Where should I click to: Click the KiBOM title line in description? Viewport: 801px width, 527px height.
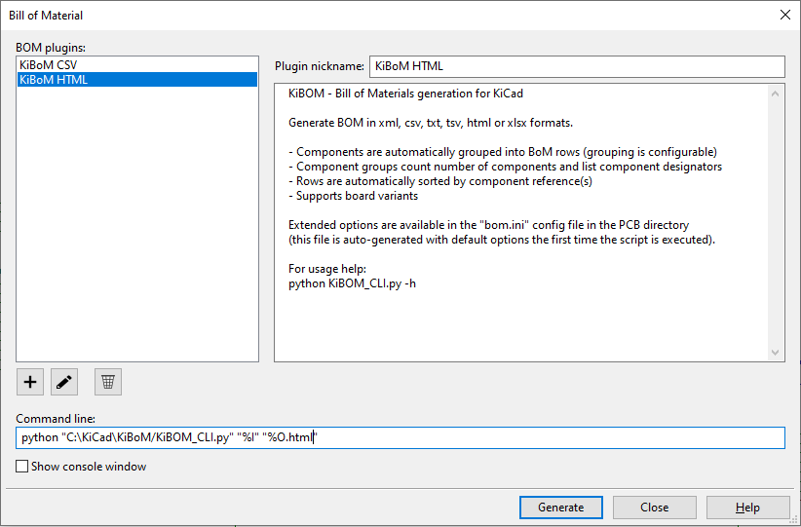(405, 94)
